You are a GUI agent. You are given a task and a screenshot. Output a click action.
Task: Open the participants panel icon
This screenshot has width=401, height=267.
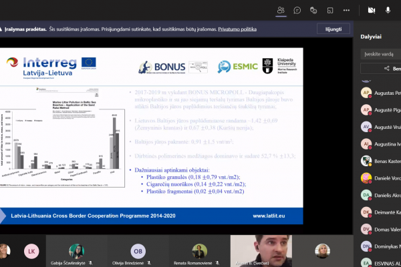pyautogui.click(x=281, y=10)
